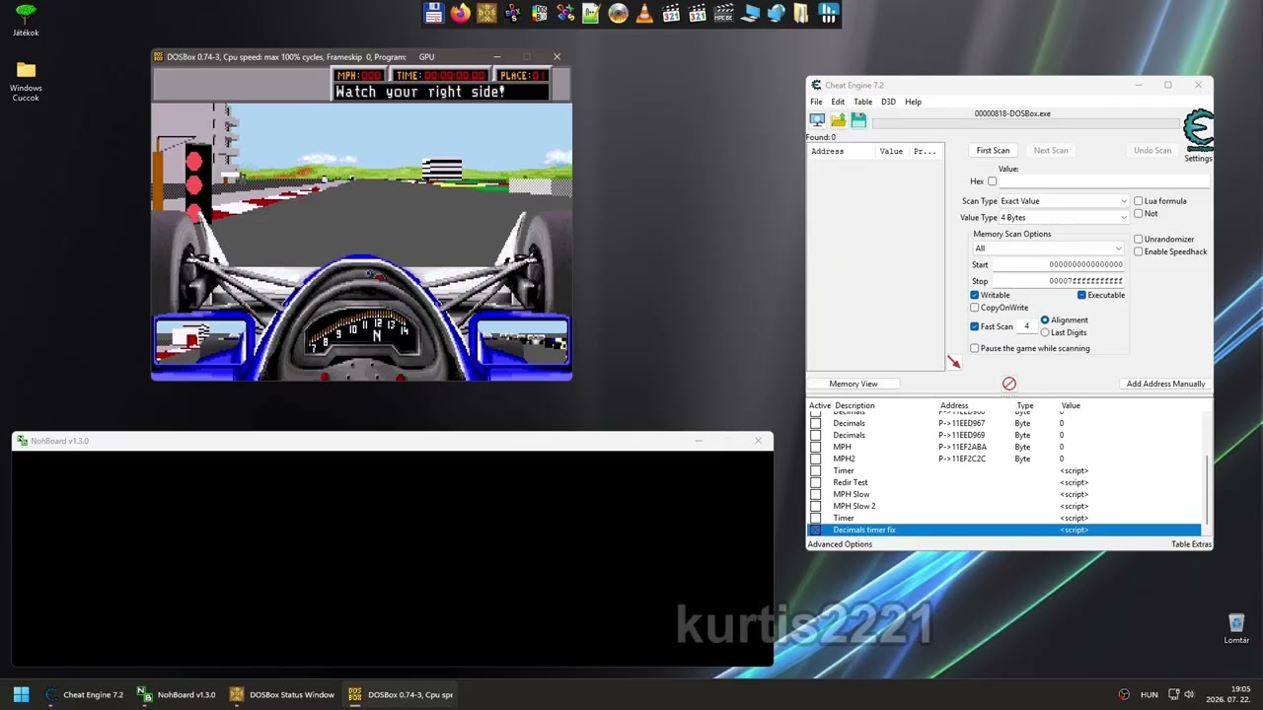Image resolution: width=1263 pixels, height=710 pixels.
Task: Activate the Redir Test script checkbox
Action: 815,482
